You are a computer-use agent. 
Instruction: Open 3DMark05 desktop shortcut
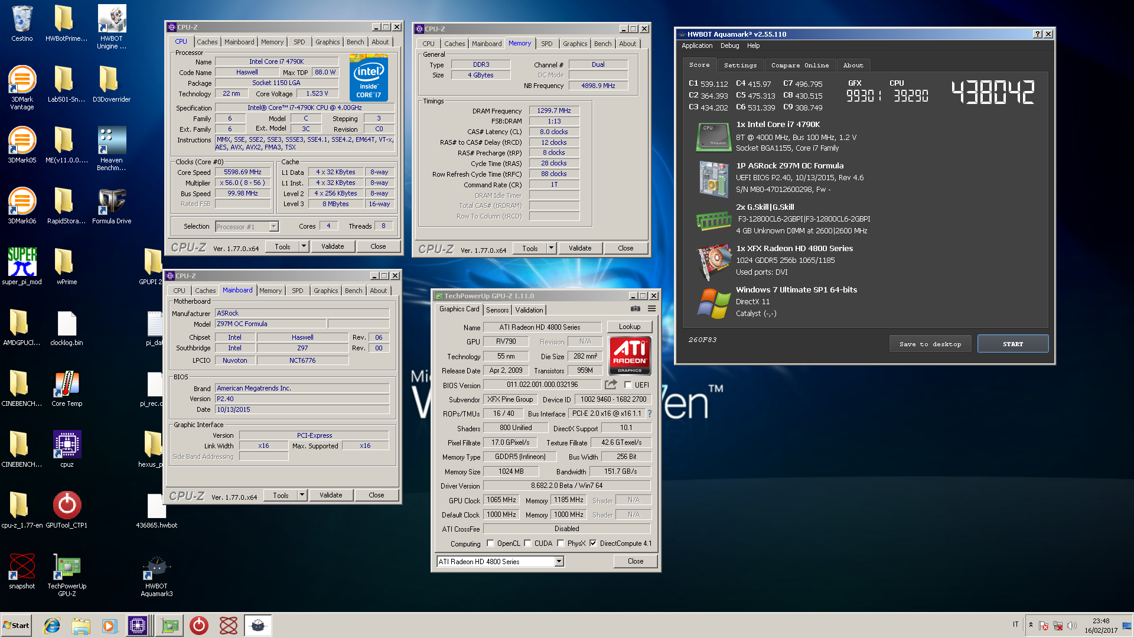22,145
